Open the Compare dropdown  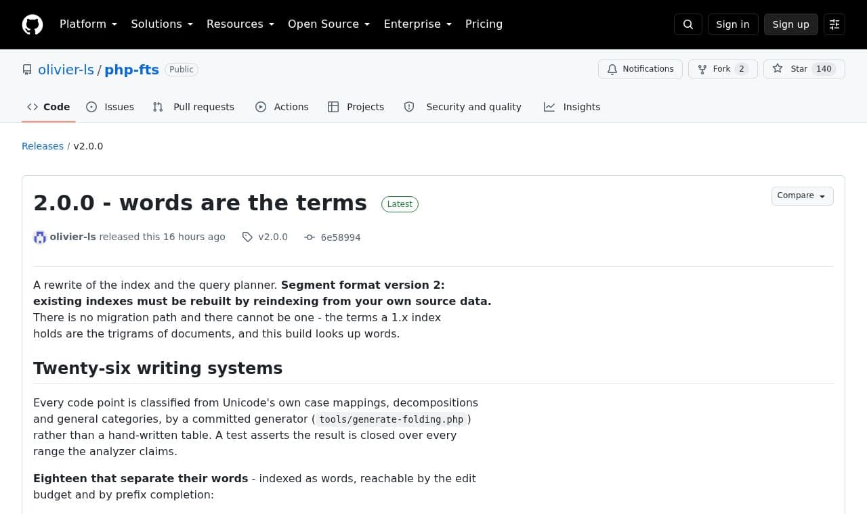803,196
